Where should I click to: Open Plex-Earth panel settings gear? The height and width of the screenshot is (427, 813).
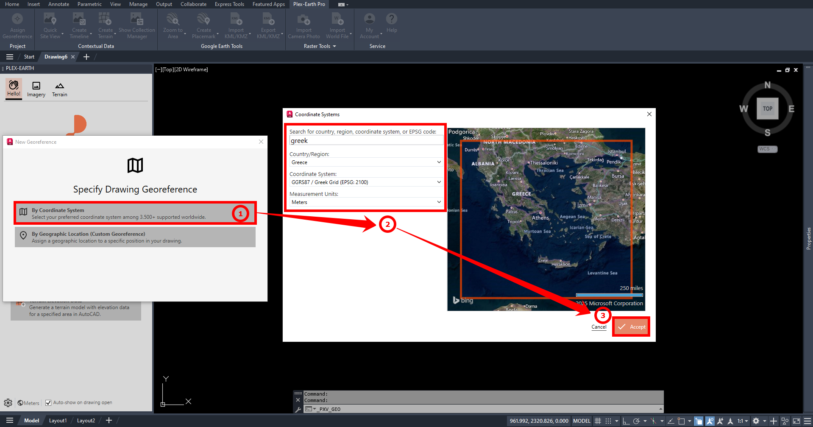point(8,403)
